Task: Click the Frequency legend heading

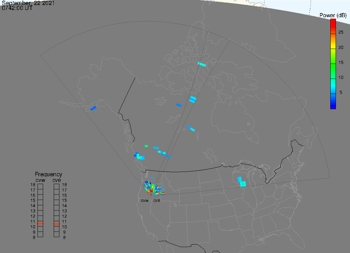Action: [x=48, y=174]
